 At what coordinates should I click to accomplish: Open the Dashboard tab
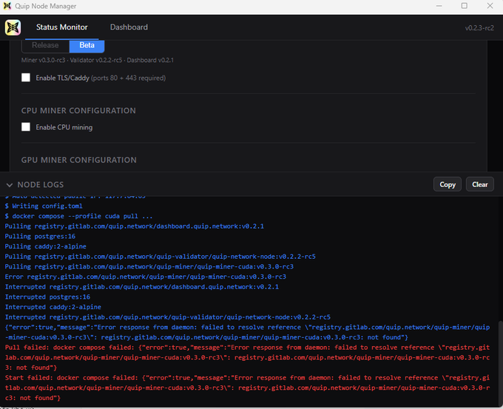(x=129, y=27)
